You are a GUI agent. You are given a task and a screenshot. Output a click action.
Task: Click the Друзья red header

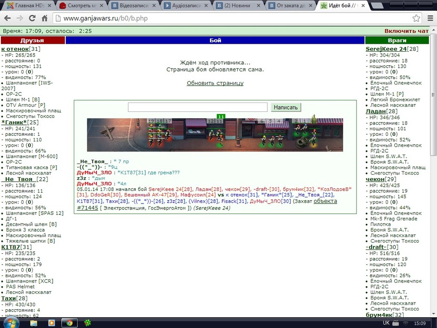point(32,40)
